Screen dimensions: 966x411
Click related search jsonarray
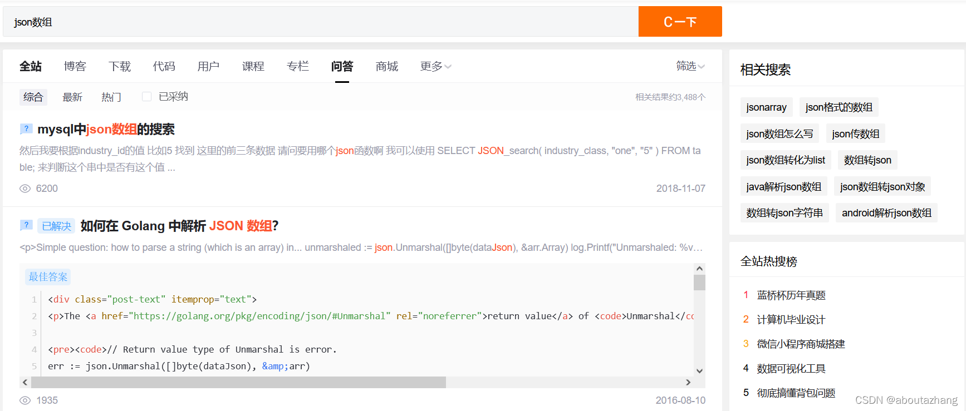click(x=767, y=107)
